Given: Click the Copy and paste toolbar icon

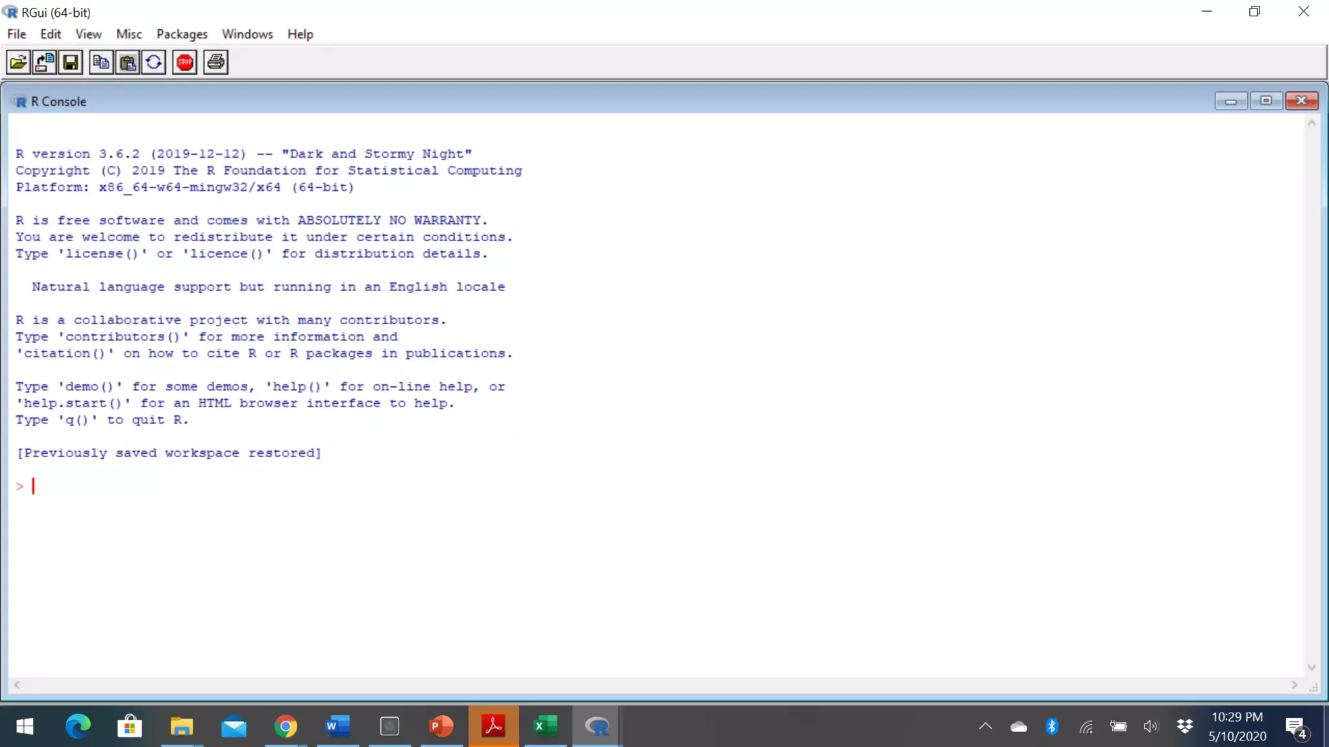Looking at the screenshot, I should pos(154,62).
